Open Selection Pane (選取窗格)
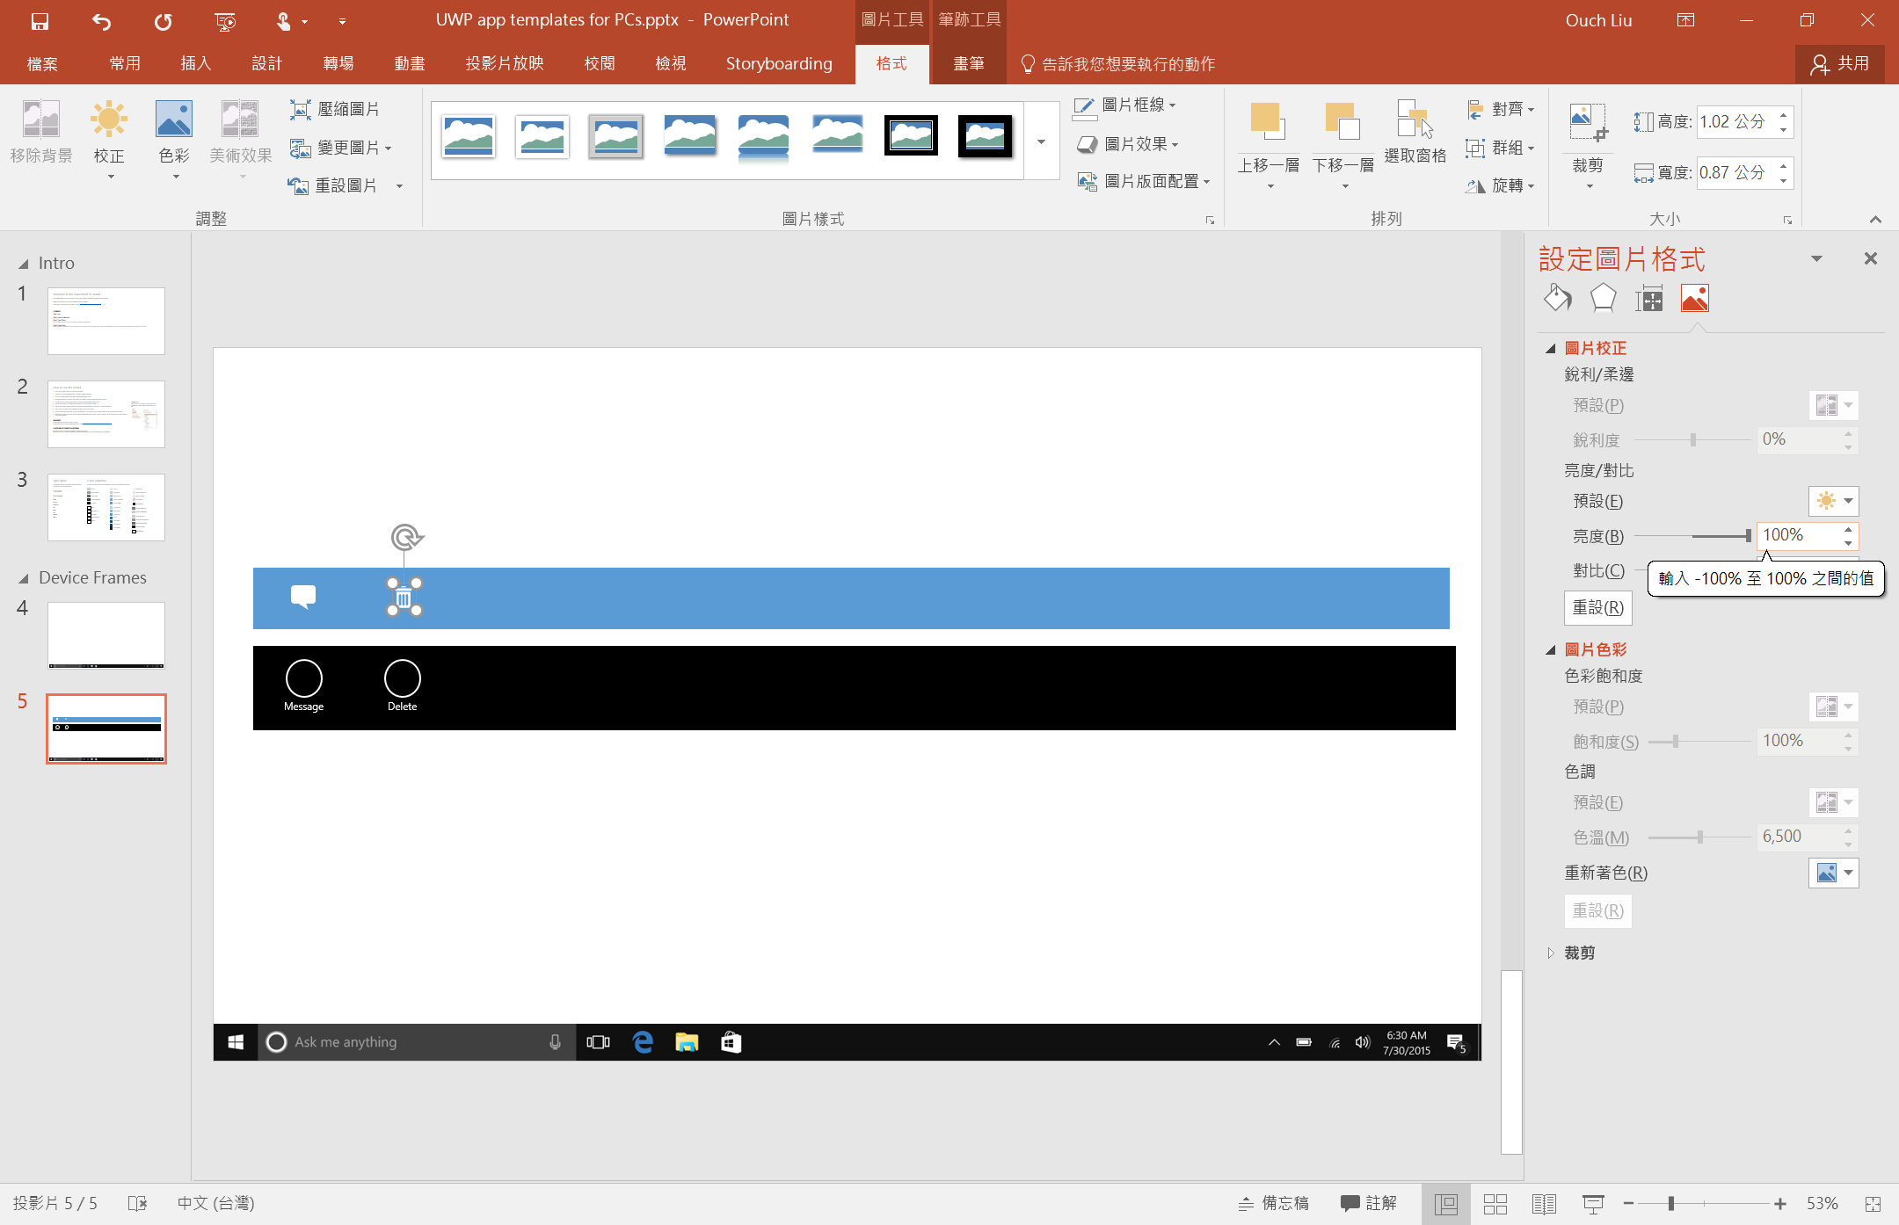 click(x=1415, y=132)
